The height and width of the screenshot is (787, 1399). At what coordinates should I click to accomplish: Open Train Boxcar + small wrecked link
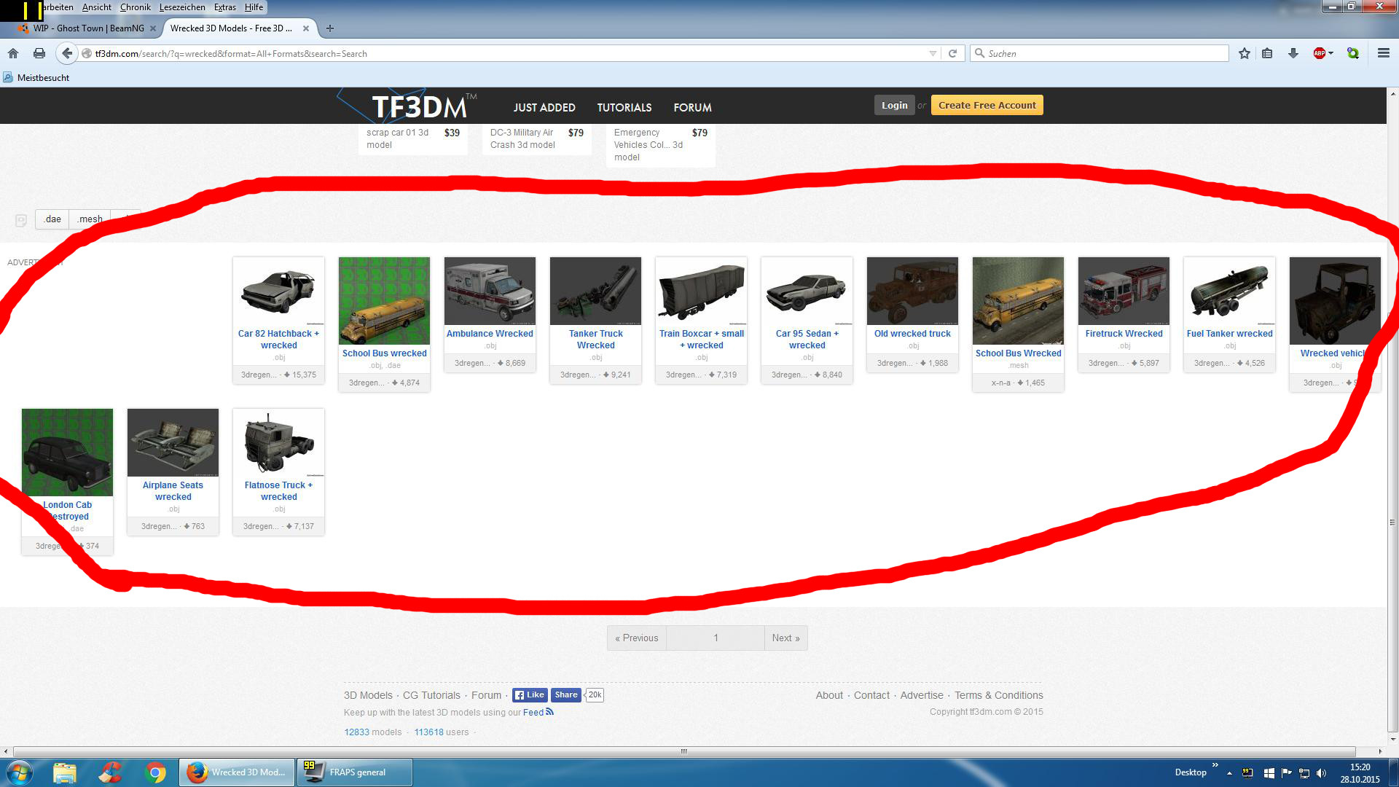tap(701, 340)
